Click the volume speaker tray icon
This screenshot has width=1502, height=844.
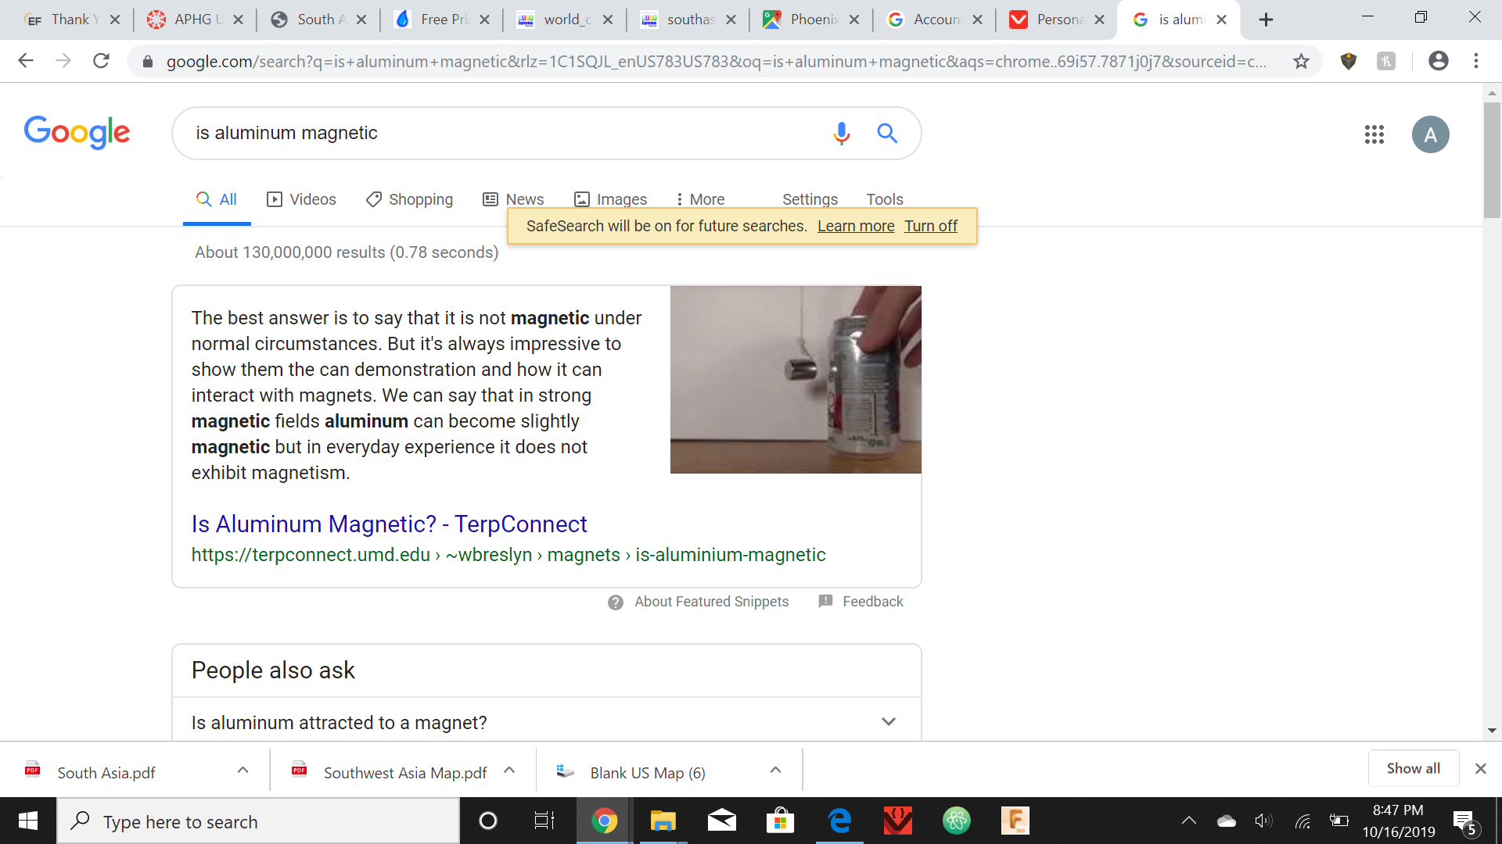click(x=1263, y=821)
